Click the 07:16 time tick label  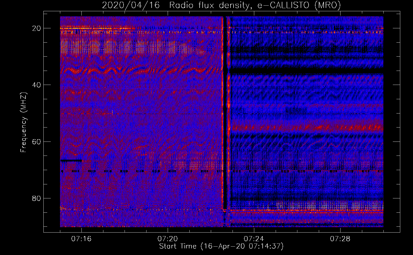(81, 239)
